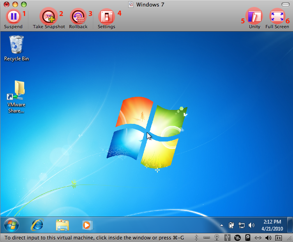
Task: Open Windows Explorer from the taskbar
Action: (62, 225)
